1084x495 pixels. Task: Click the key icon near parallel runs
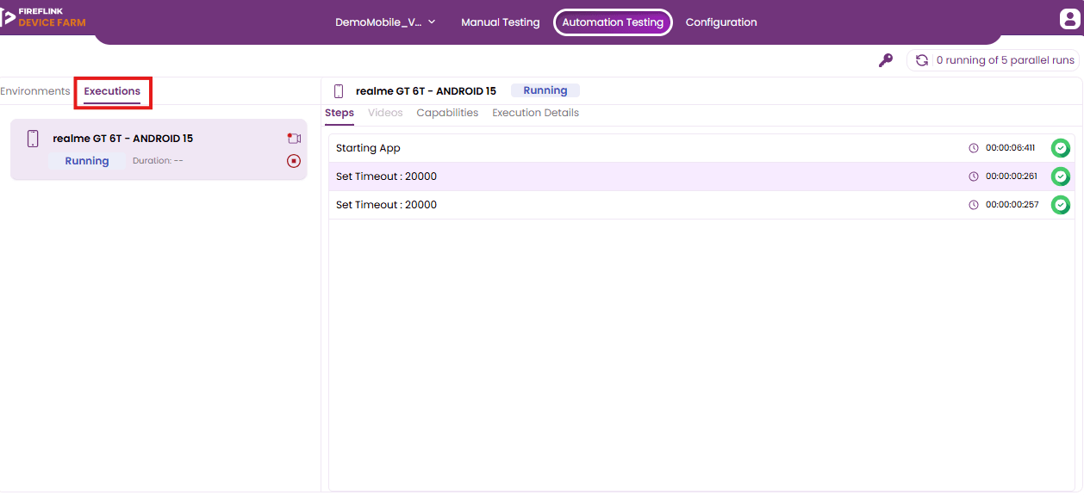point(885,60)
